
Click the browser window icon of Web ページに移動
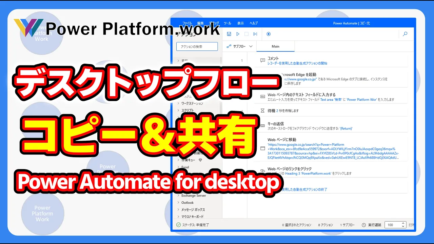[x=262, y=148]
